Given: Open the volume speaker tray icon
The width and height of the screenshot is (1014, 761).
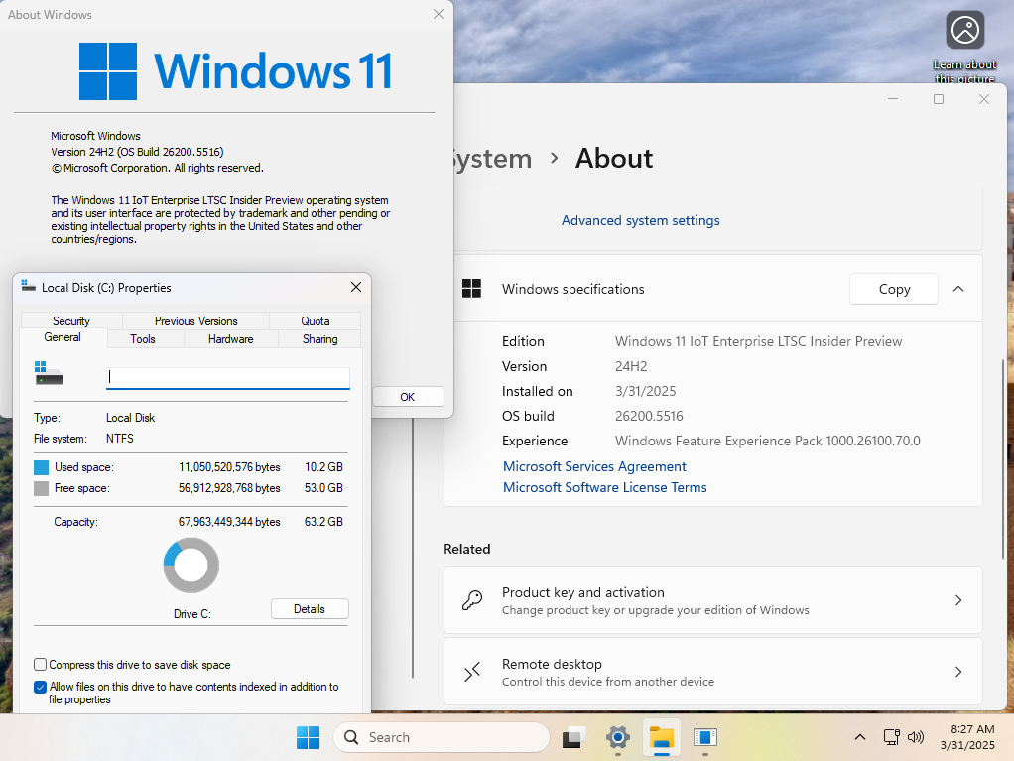Looking at the screenshot, I should coord(916,737).
